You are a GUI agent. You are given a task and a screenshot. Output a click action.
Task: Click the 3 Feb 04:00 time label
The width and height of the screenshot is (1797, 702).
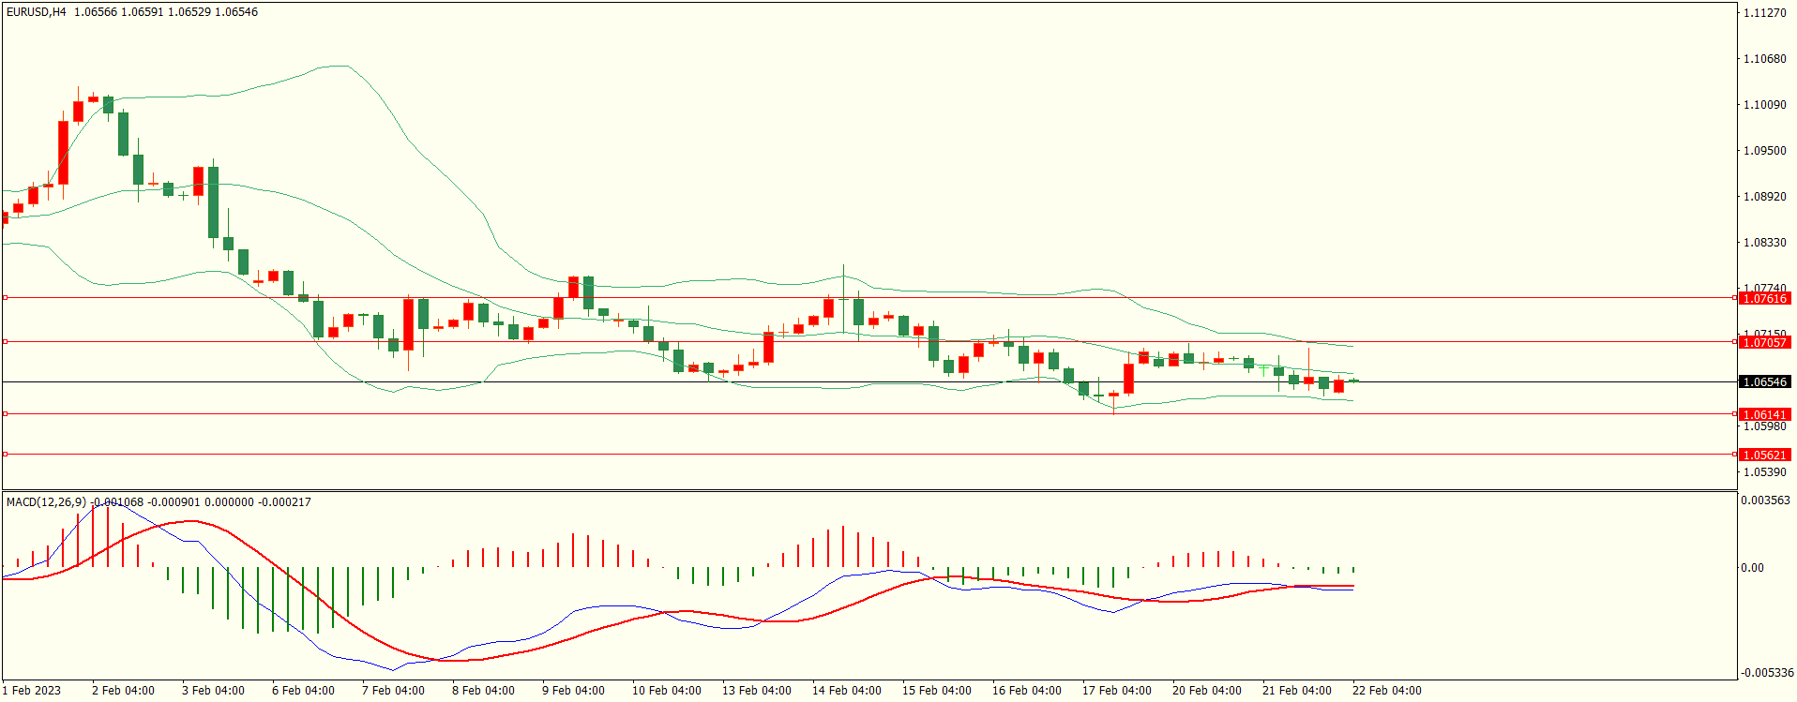(213, 691)
